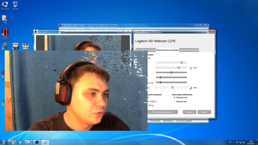The width and height of the screenshot is (258, 145).
Task: Open the device information tab
Action: 189,50
